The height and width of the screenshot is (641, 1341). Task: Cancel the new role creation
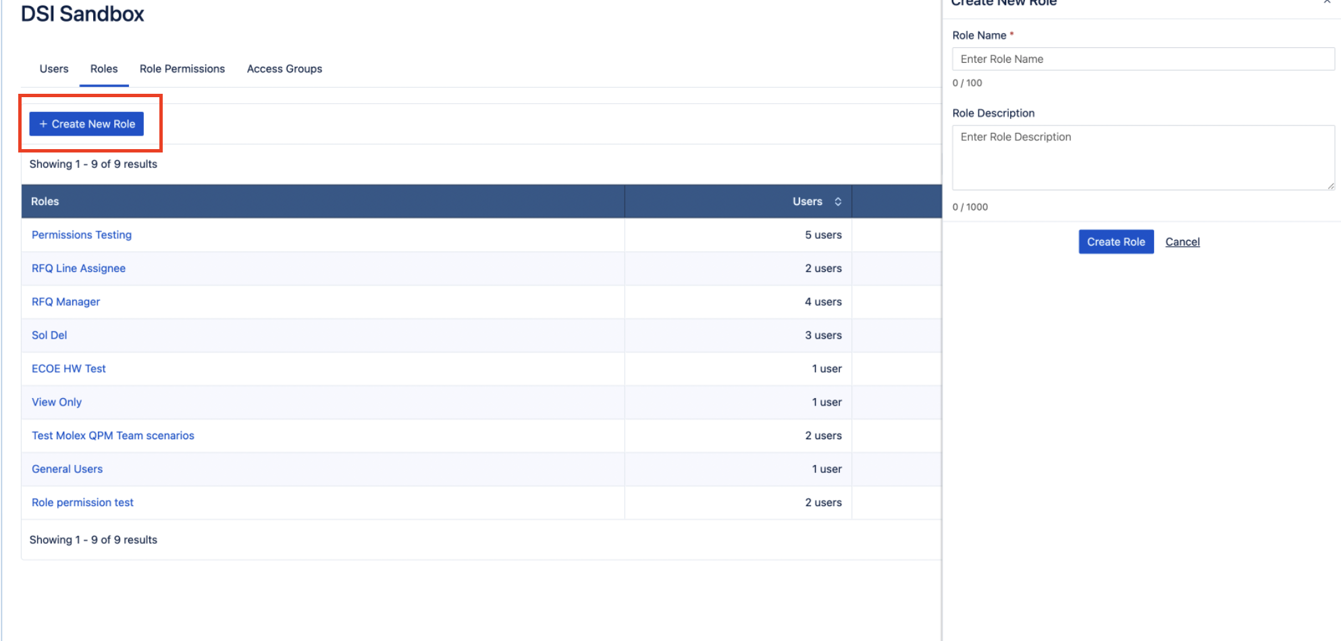point(1182,242)
